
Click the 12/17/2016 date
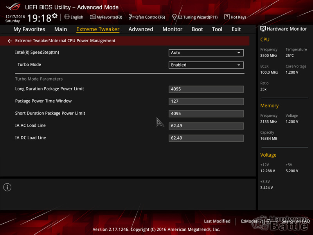pyautogui.click(x=15, y=16)
